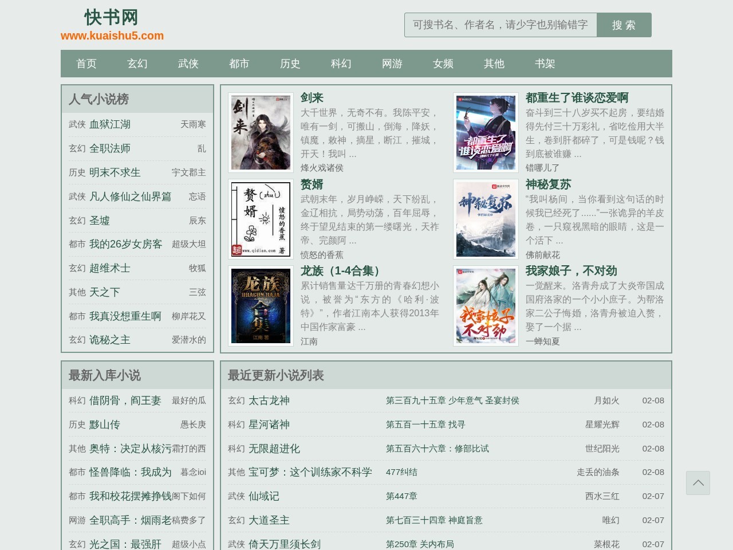
Task: Click the back-to-top arrow icon
Action: [x=697, y=482]
